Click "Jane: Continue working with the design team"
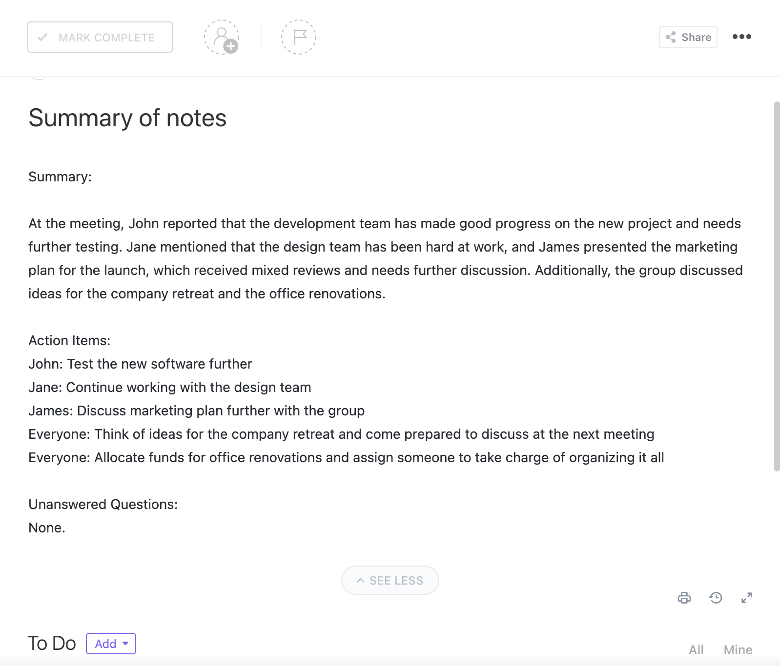Image resolution: width=780 pixels, height=666 pixels. [170, 387]
